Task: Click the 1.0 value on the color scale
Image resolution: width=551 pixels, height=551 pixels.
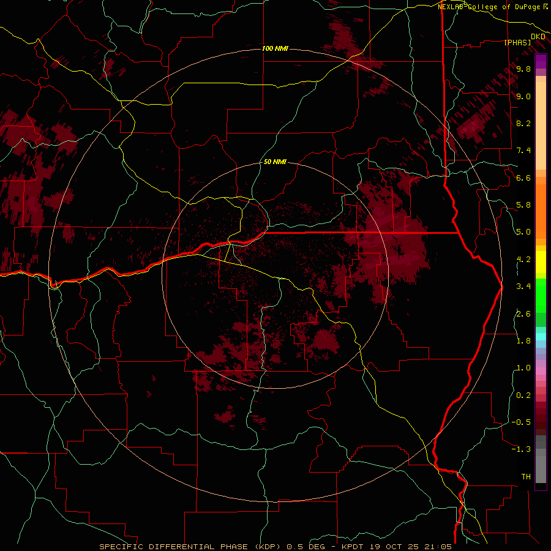Action: pyautogui.click(x=523, y=368)
